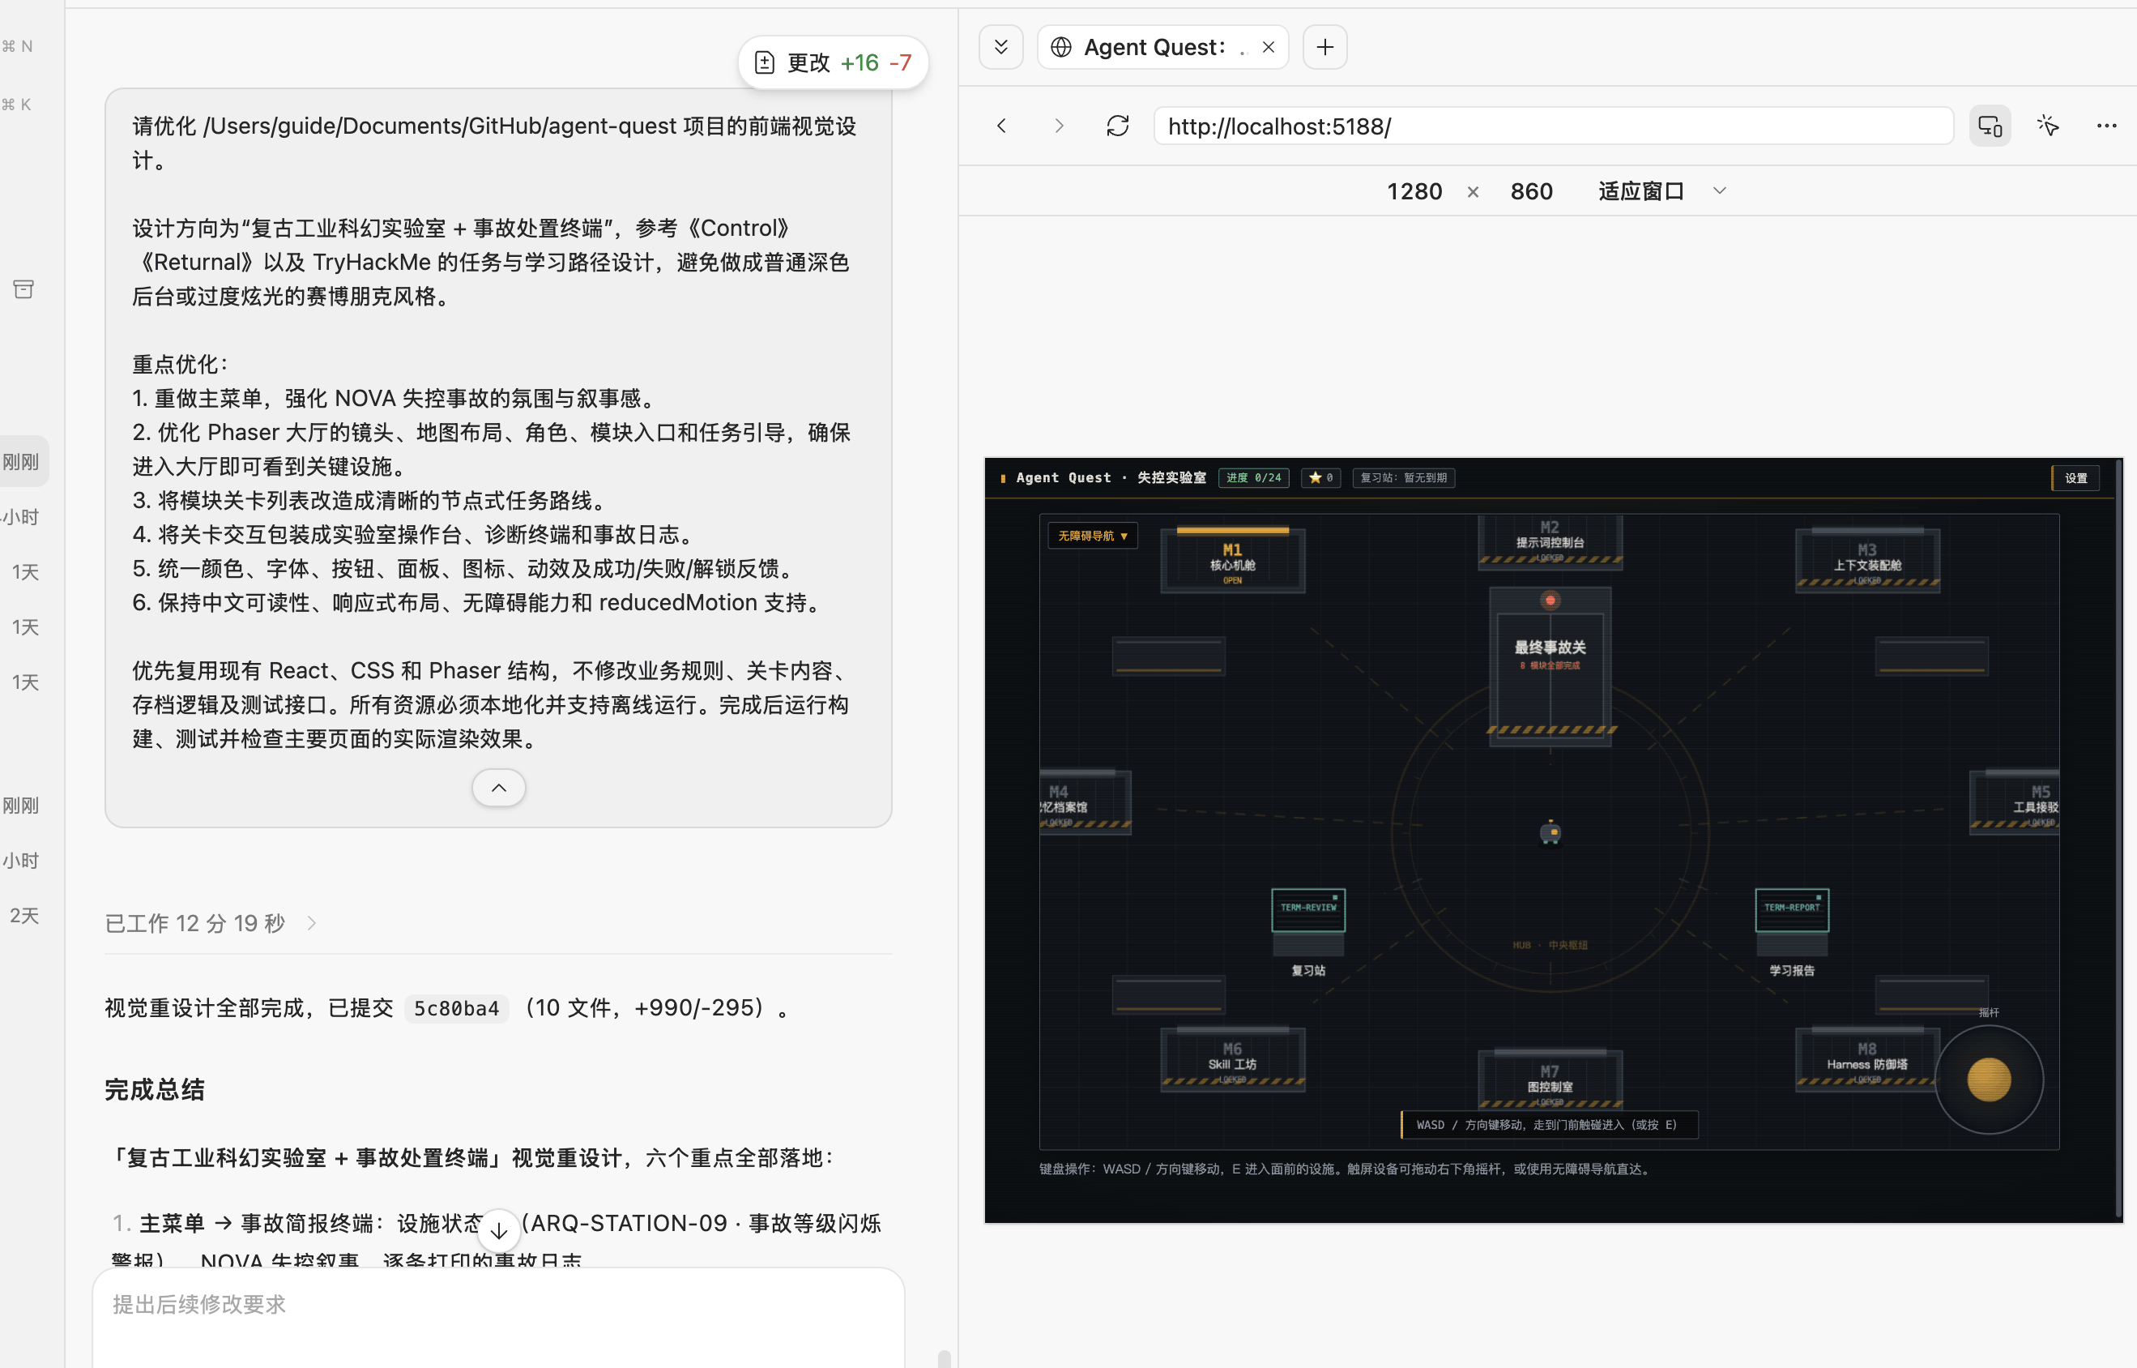Select the M2 提示词控制台 module
Screen dimensions: 2137x1368
pyautogui.click(x=1550, y=541)
